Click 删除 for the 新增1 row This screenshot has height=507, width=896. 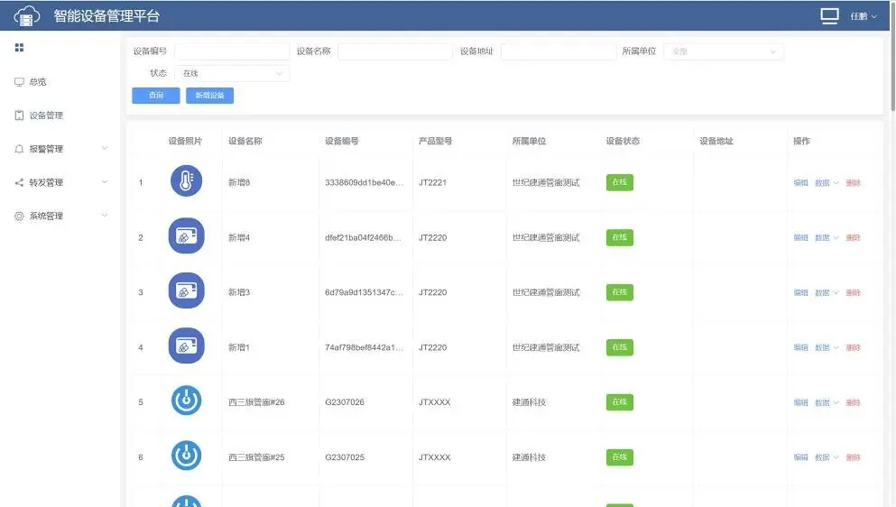(854, 347)
